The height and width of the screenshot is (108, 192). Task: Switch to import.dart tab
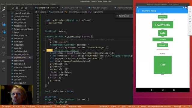click(123, 8)
